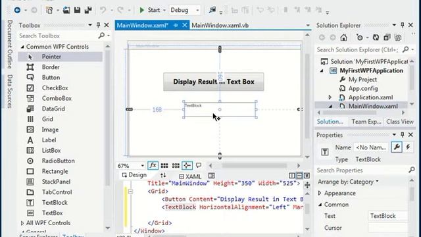The image size is (421, 237).
Task: Click the Save All toolbar icon
Action: (88, 11)
